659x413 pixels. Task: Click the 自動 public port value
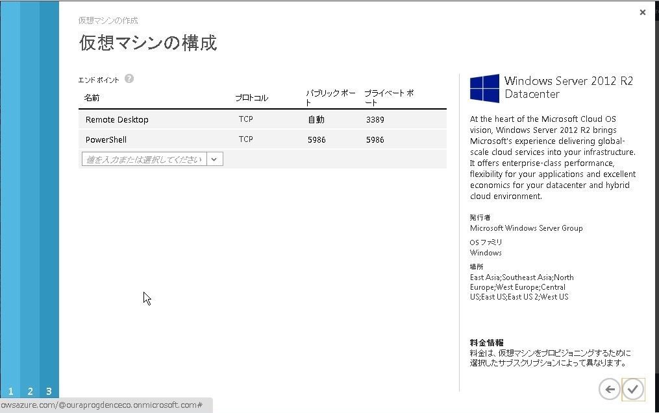[x=316, y=119]
